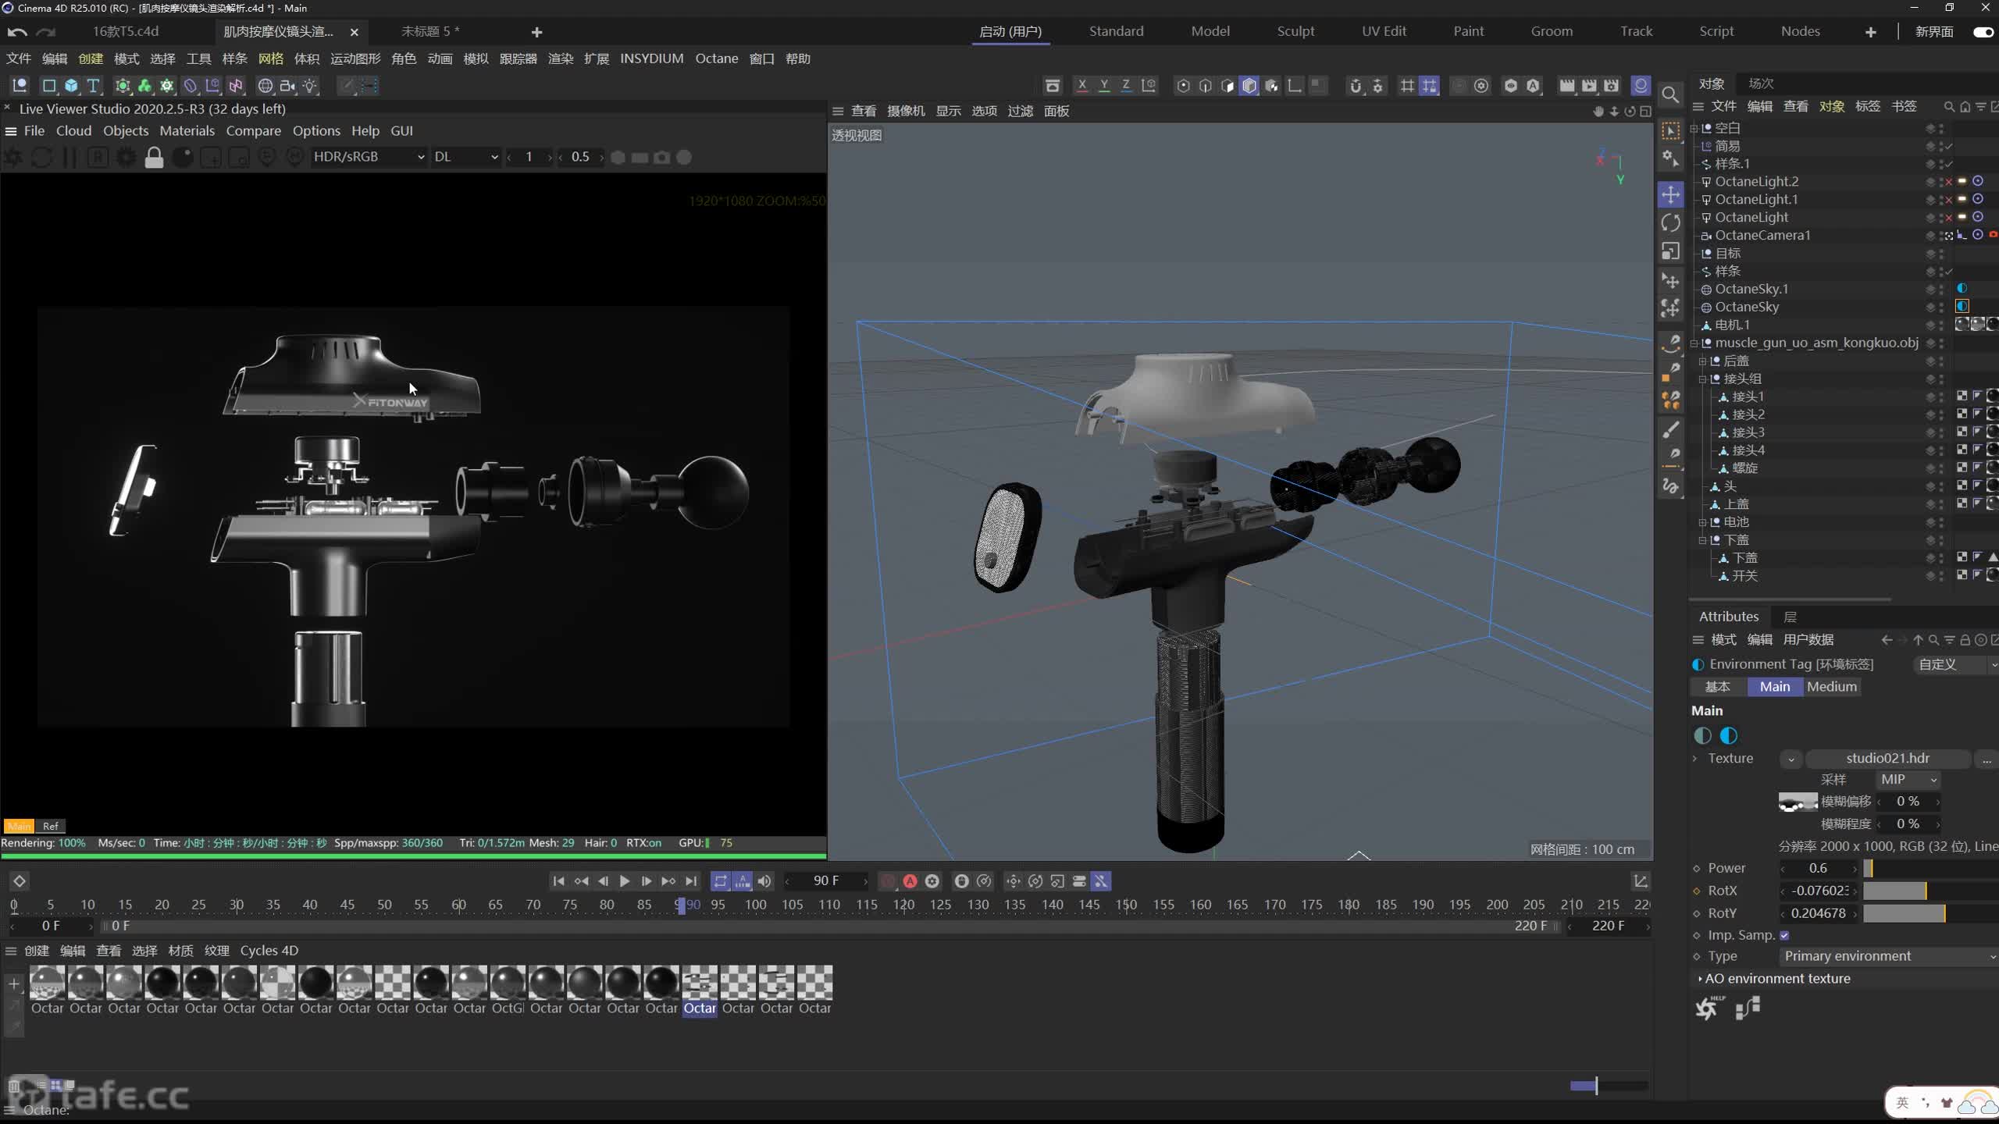The width and height of the screenshot is (1999, 1124).
Task: Open the INSYDIUM menu
Action: point(651,59)
